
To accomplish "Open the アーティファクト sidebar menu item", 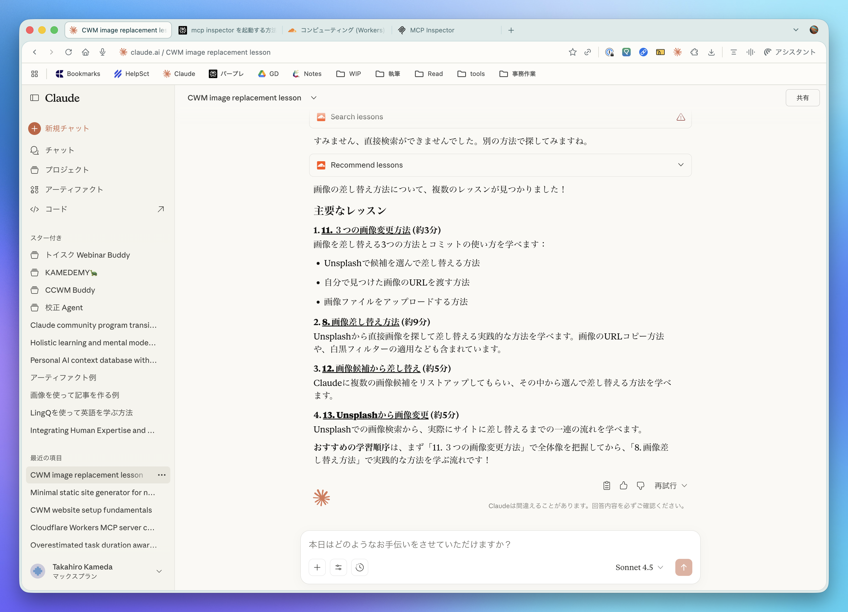I will coord(74,190).
